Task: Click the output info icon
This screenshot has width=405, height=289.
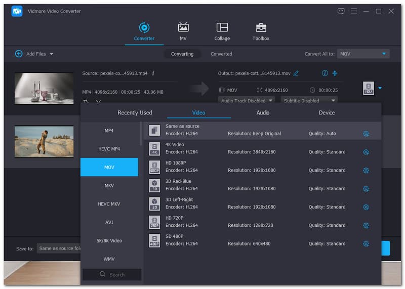Action: tap(325, 73)
